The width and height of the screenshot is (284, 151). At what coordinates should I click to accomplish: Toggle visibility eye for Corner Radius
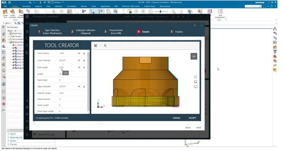point(79,53)
